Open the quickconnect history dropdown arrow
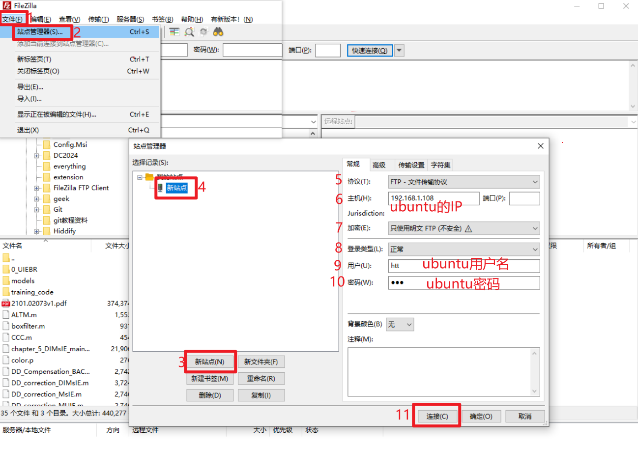The width and height of the screenshot is (638, 473). tap(399, 50)
